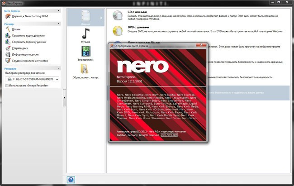Viewport: 294px width, 186px height.
Task: Click the Версия 12.5.5001 text
Action: tap(129, 81)
